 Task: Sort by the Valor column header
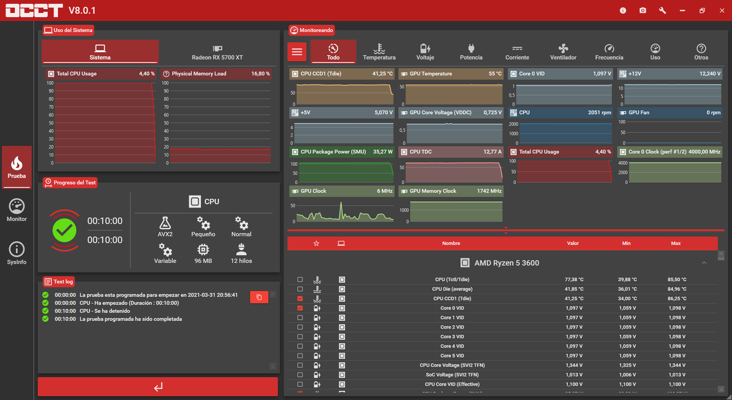click(x=573, y=243)
